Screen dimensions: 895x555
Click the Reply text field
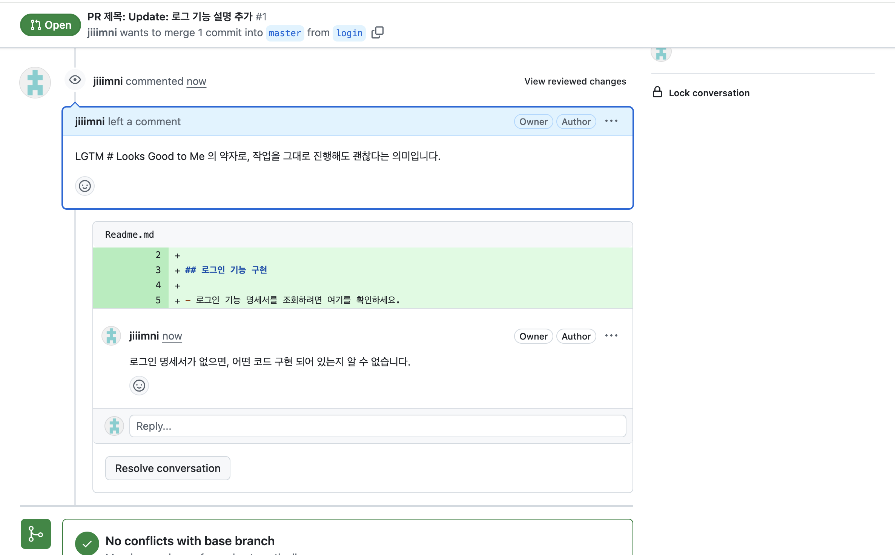click(x=377, y=426)
